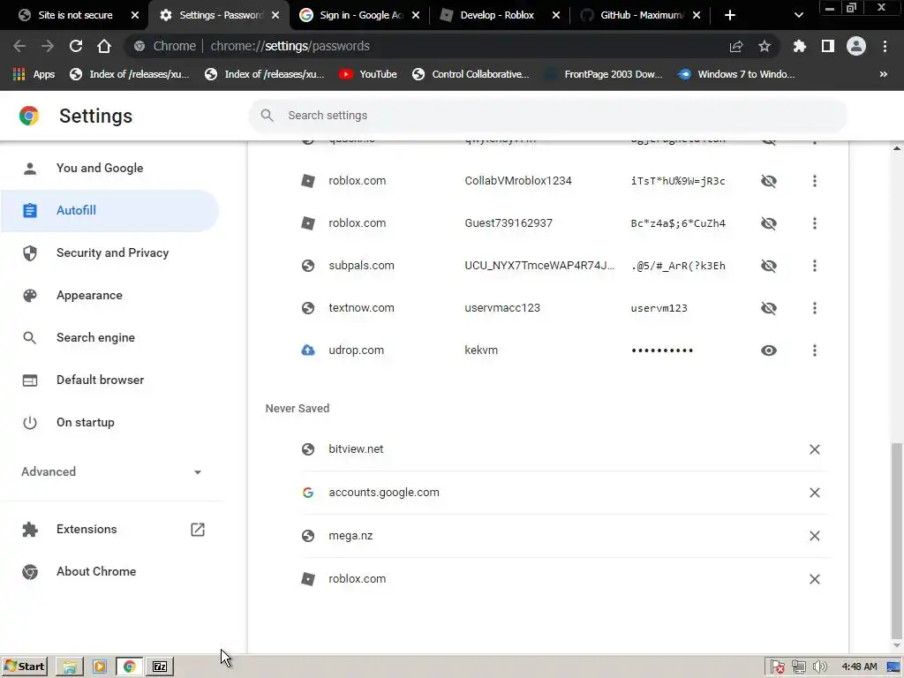Open the profile avatar menu
Image resolution: width=904 pixels, height=678 pixels.
pos(856,46)
